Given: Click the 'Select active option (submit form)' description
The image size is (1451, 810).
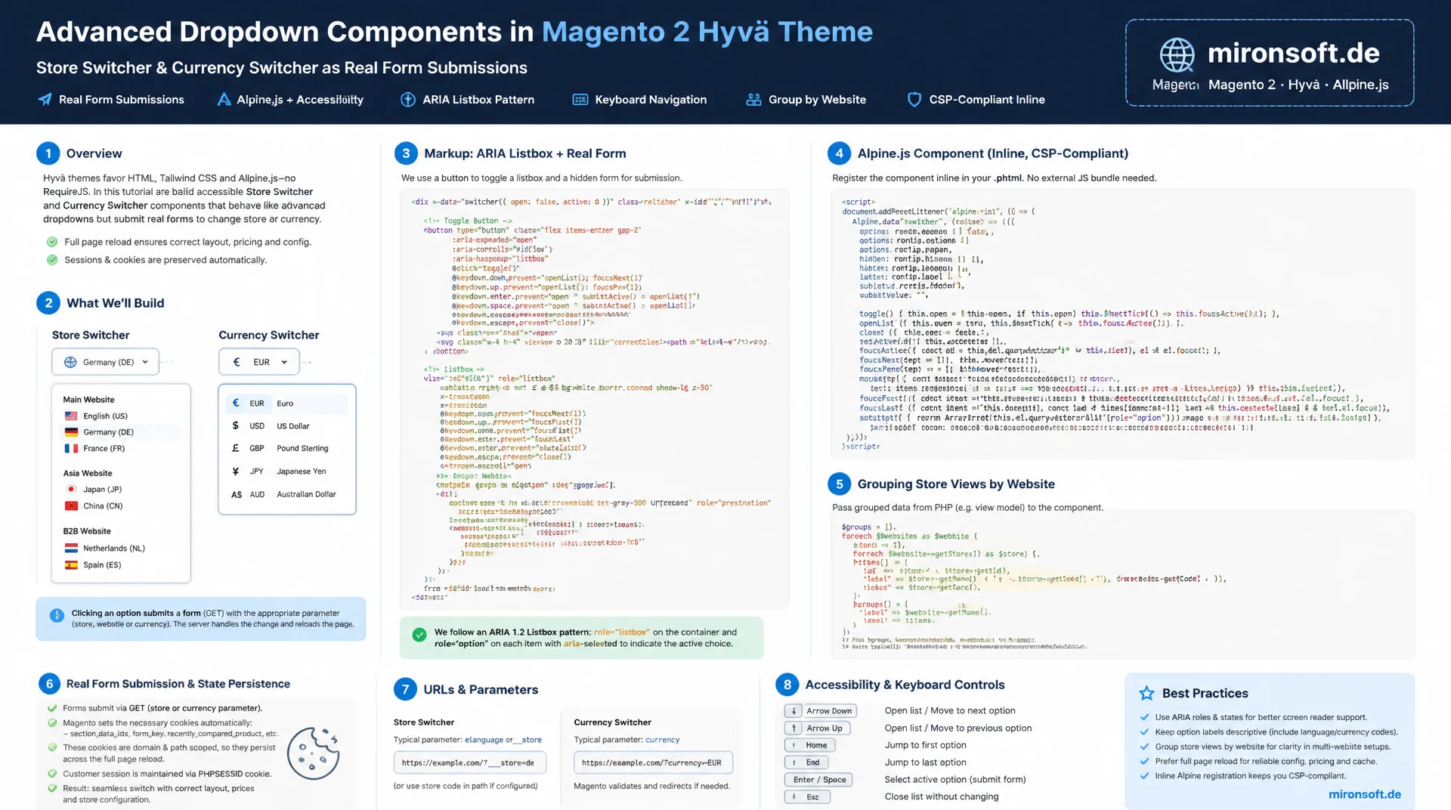Looking at the screenshot, I should (x=955, y=780).
